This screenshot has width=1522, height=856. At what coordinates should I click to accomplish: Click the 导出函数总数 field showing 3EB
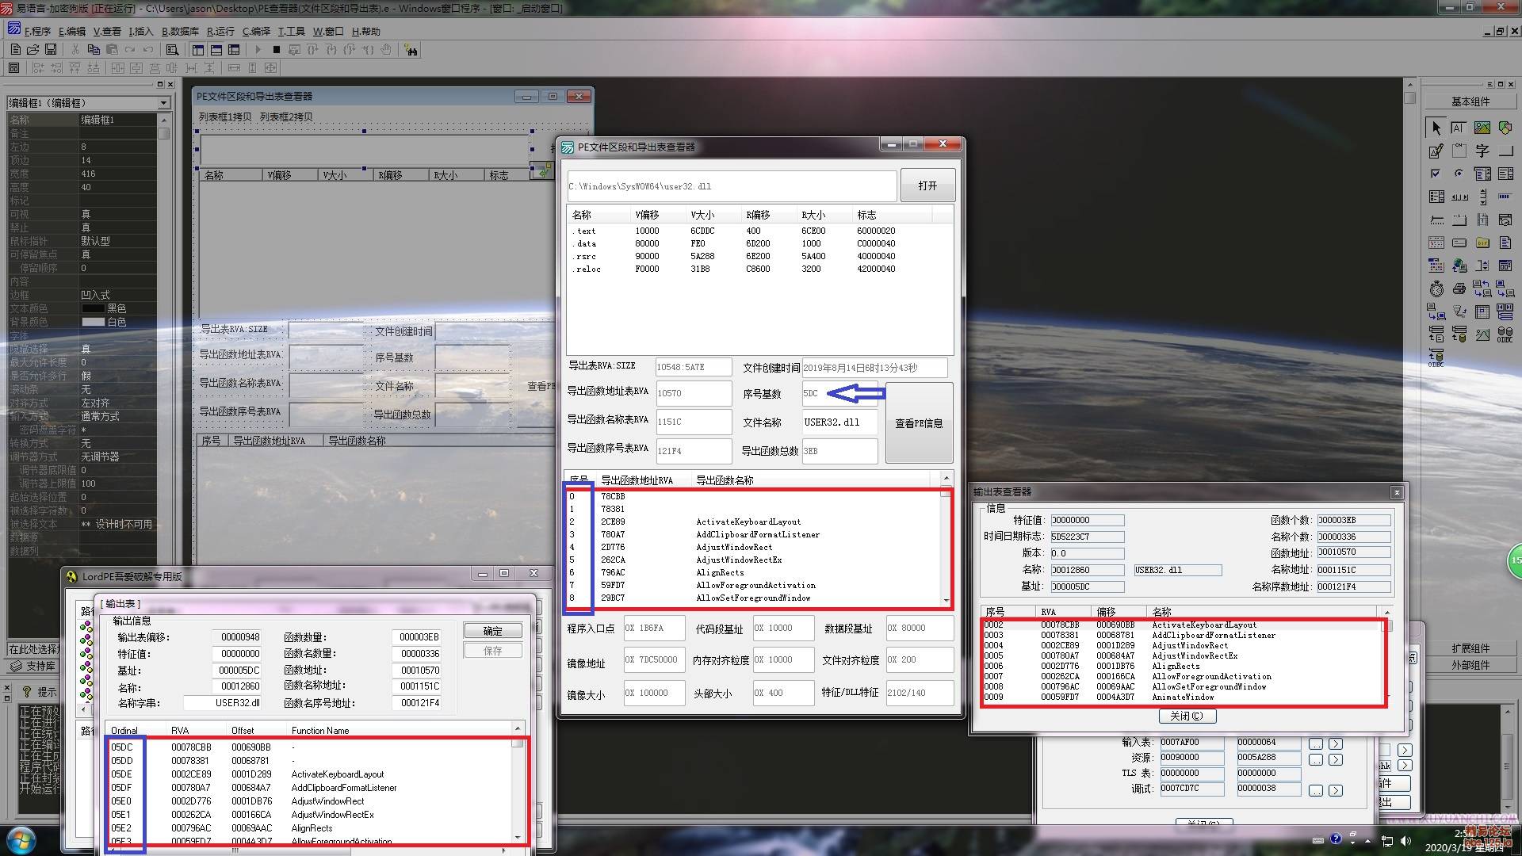(839, 451)
